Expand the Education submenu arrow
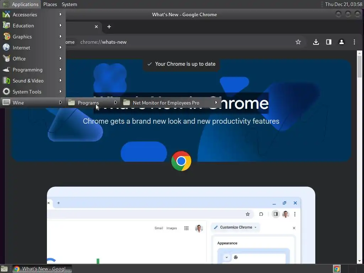364x273 pixels. click(60, 25)
